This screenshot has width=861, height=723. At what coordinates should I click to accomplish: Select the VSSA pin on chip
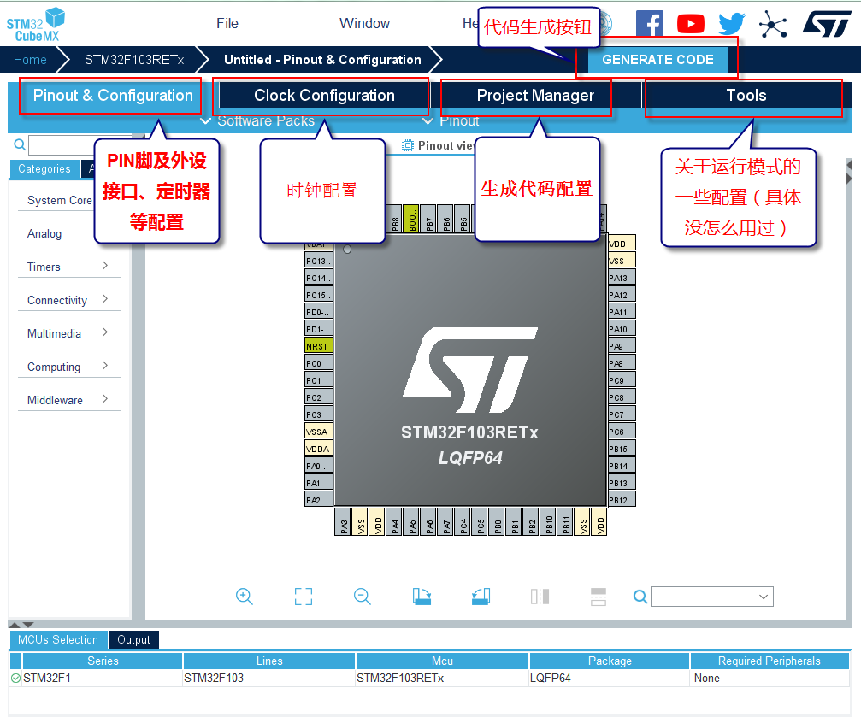pyautogui.click(x=318, y=432)
